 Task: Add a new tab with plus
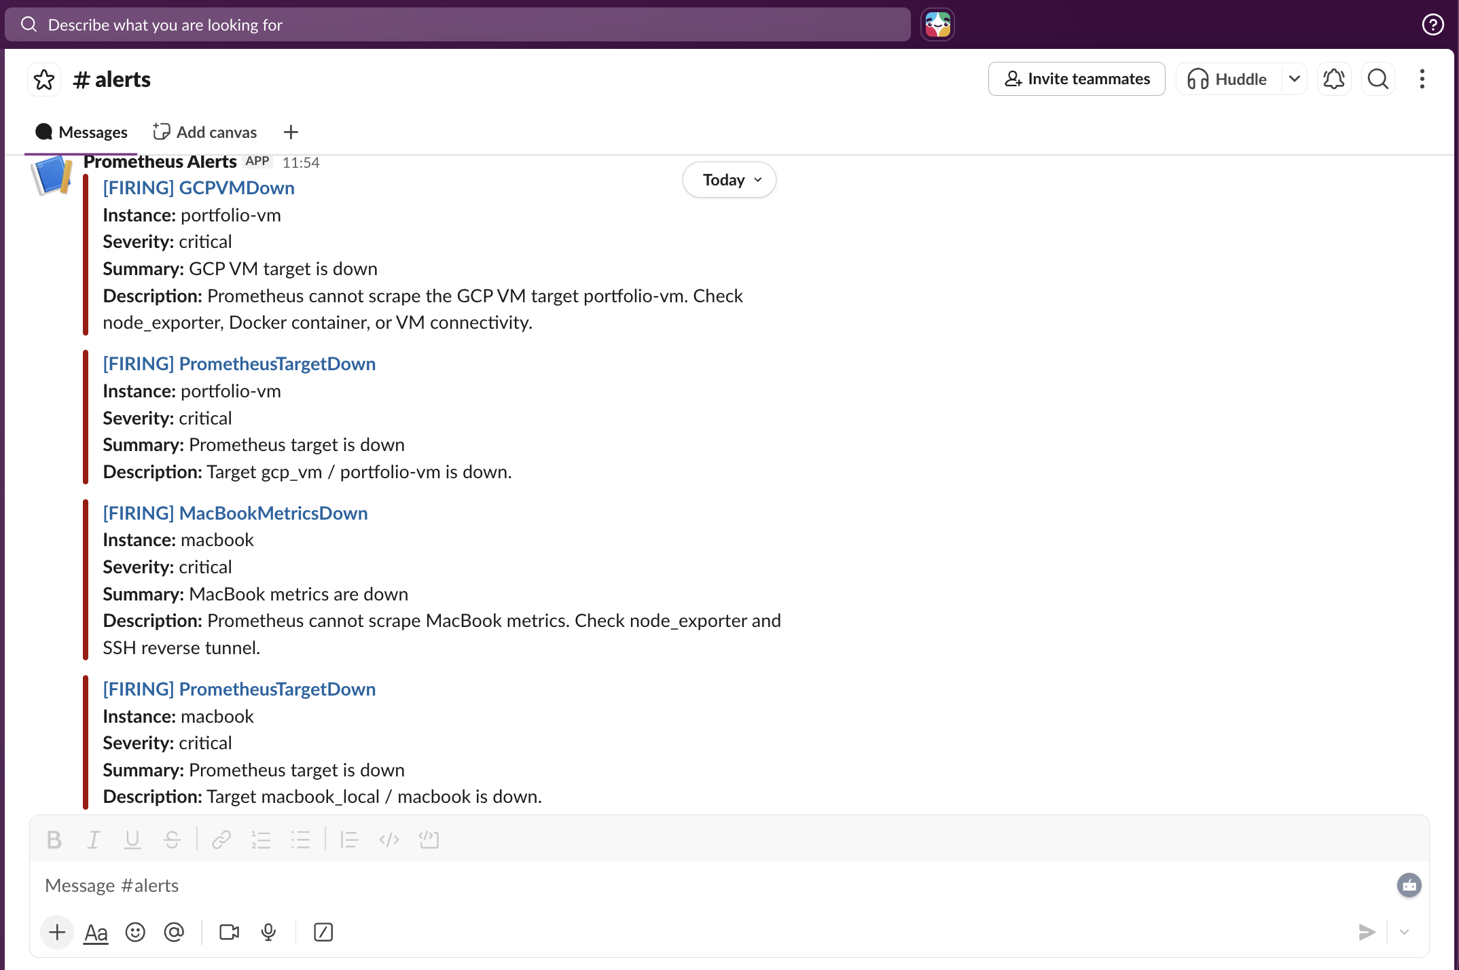pos(291,132)
